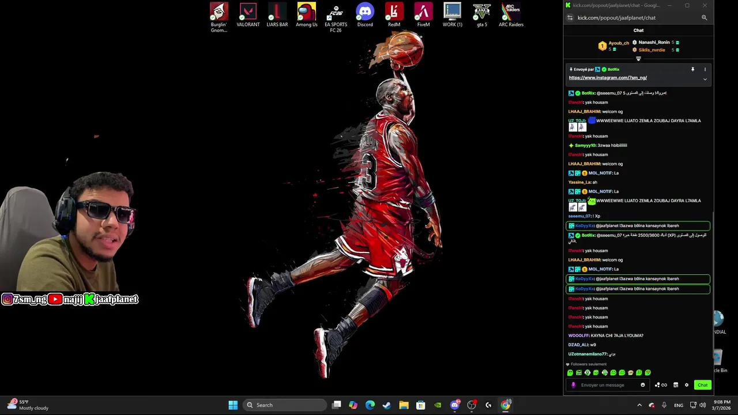Open the LIARS BAR desktop shortcut

pos(277,16)
